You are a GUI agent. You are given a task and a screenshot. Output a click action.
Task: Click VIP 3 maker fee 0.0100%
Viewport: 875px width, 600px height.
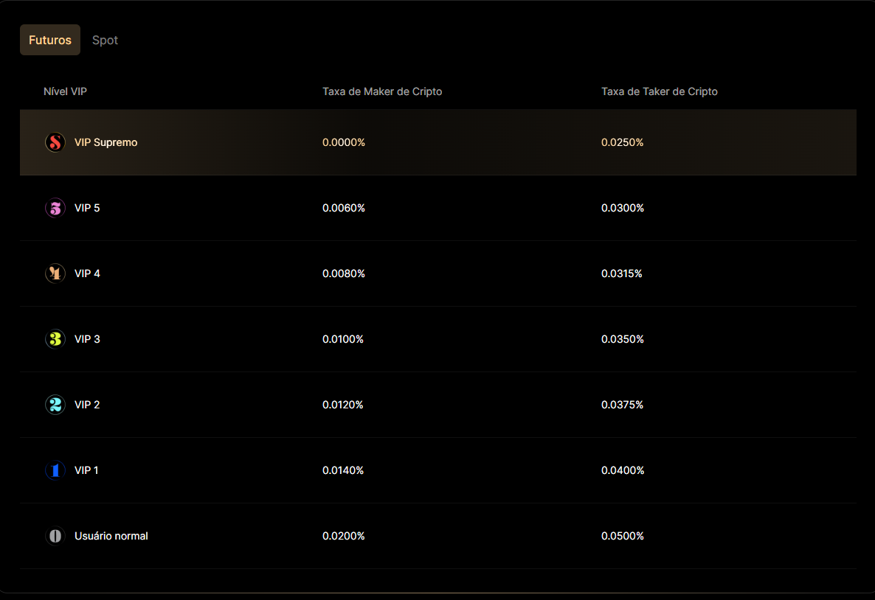pos(343,339)
